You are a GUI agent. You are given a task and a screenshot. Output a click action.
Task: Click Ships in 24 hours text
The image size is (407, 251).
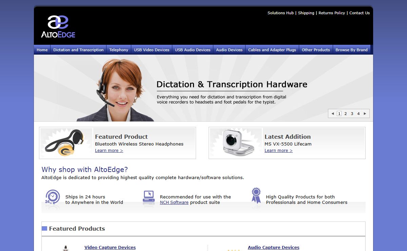85,197
